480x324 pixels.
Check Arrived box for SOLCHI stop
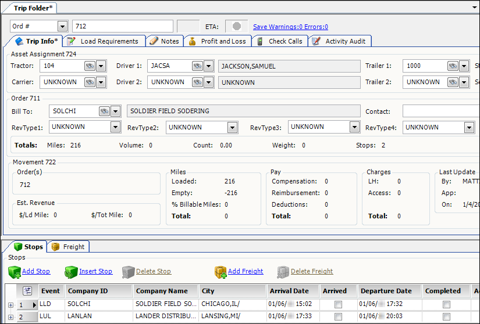pyautogui.click(x=338, y=304)
